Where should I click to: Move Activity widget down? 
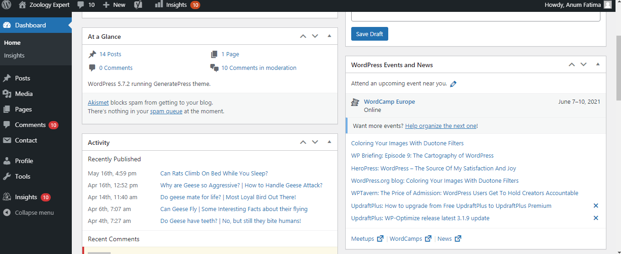tap(315, 143)
